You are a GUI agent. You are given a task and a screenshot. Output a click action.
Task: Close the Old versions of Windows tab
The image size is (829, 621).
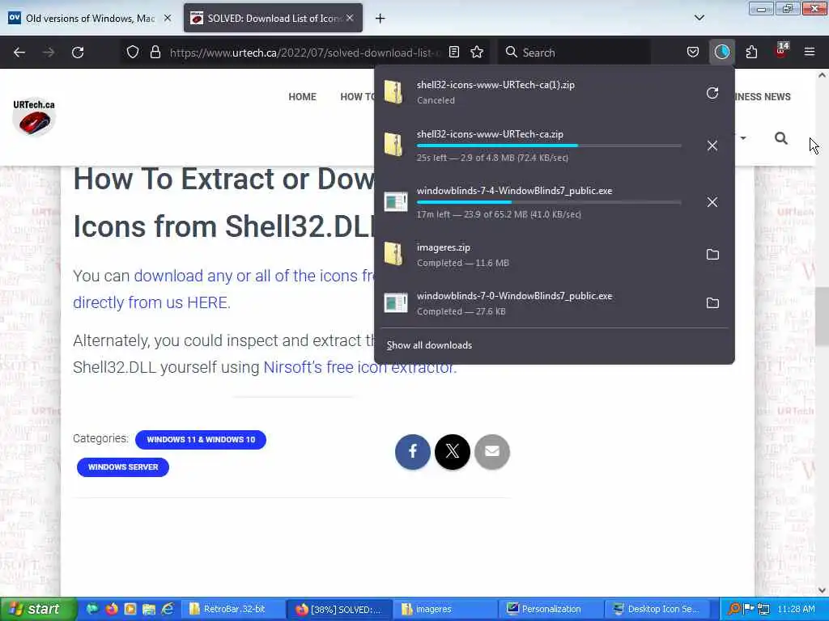[168, 18]
